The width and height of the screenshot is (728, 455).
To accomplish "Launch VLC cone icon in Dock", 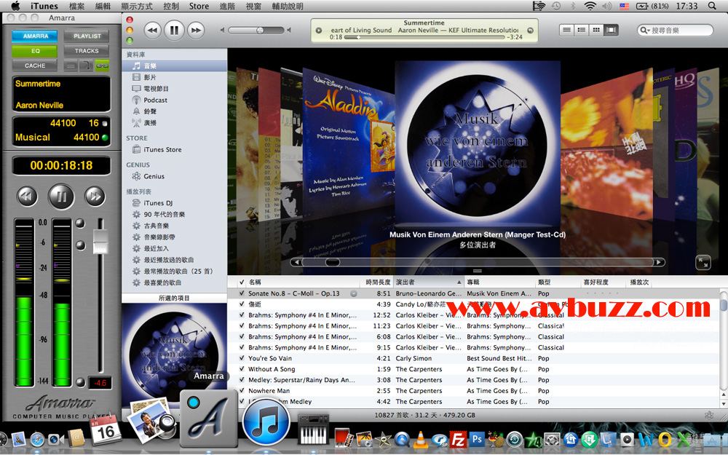I will (x=421, y=439).
